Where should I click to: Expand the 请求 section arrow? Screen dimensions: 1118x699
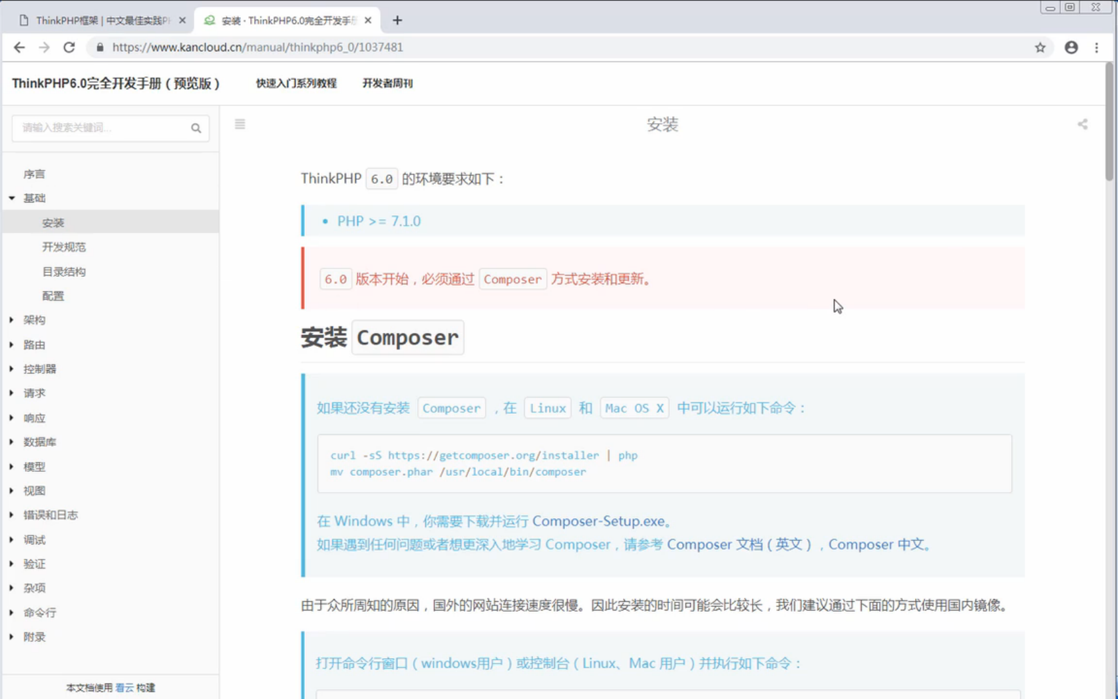pyautogui.click(x=11, y=393)
